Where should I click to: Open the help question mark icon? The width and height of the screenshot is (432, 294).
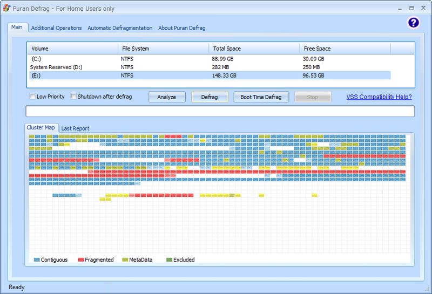pos(413,23)
